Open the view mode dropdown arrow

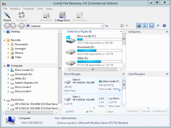tap(127, 26)
